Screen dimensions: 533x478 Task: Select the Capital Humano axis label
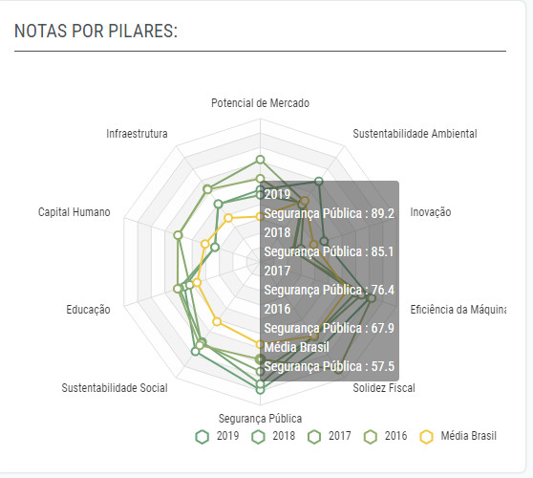click(75, 212)
